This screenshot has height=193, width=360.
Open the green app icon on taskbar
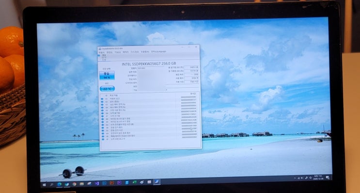point(135,182)
